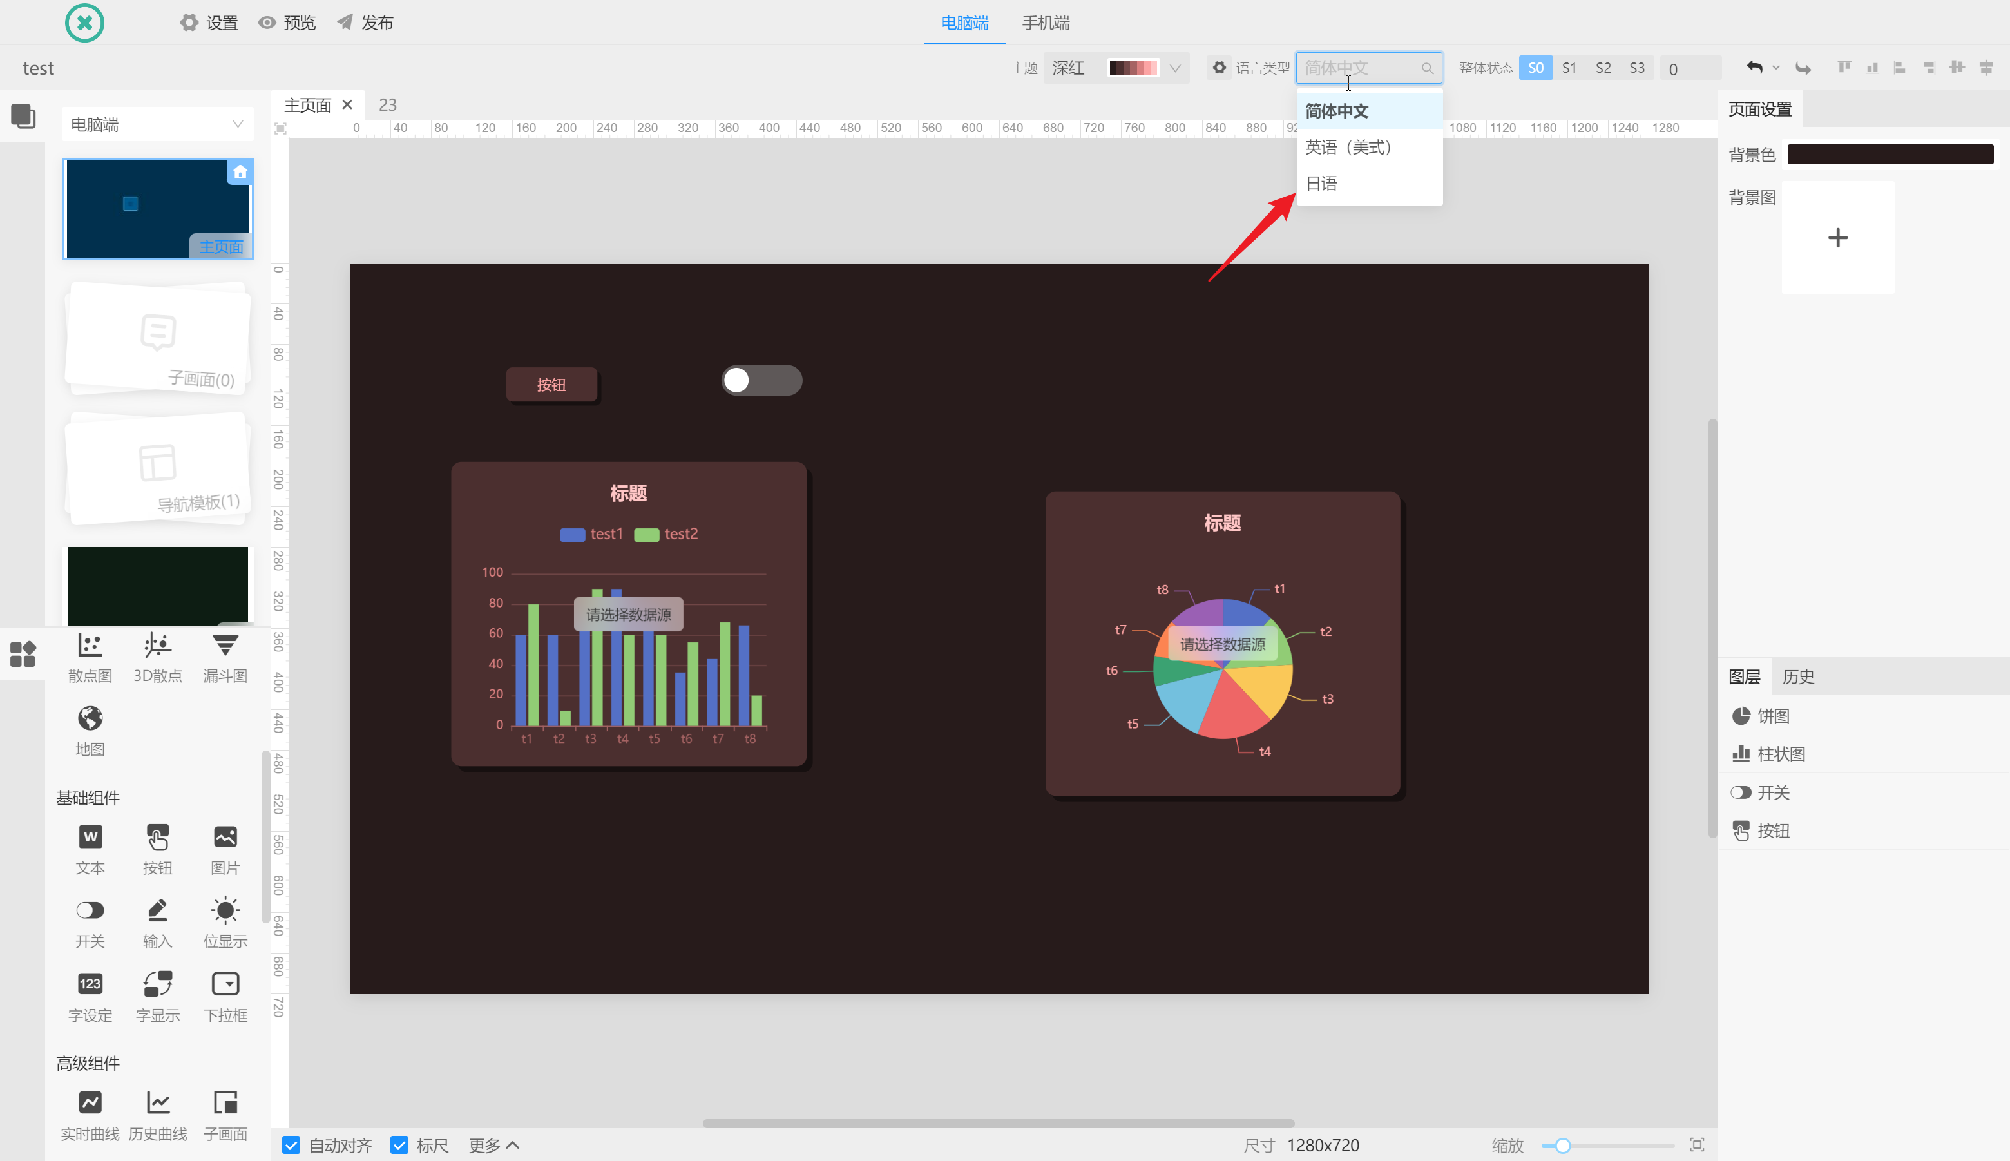This screenshot has width=2010, height=1161.
Task: Click the 发布 publish paper-plane button
Action: click(x=365, y=23)
